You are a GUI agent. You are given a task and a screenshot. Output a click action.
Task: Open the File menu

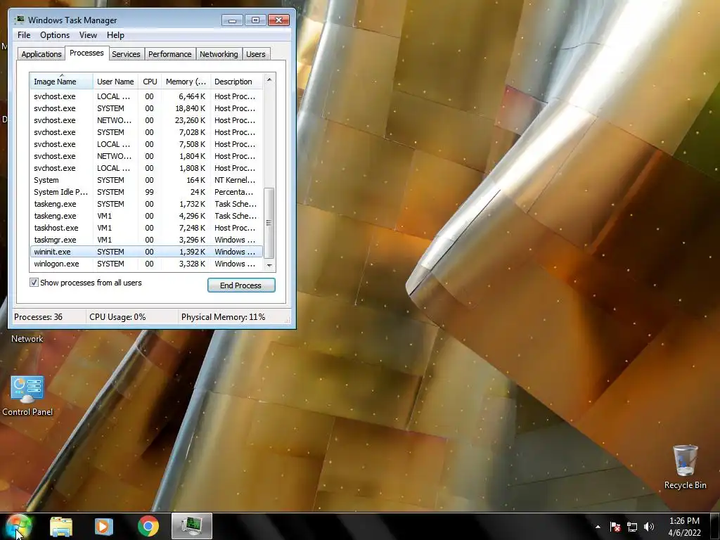pos(24,35)
